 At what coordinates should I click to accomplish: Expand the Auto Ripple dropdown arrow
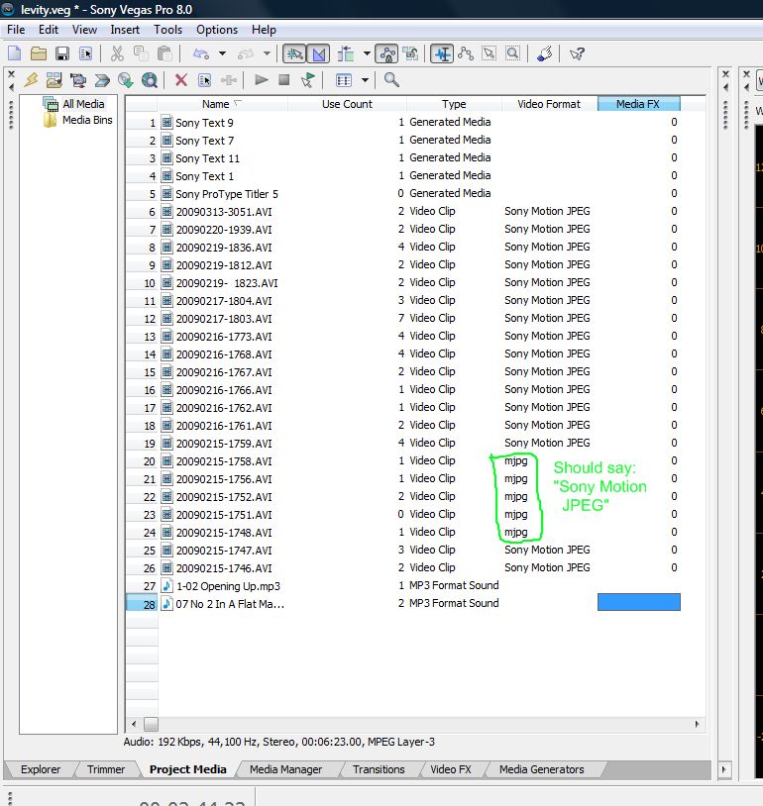pyautogui.click(x=367, y=53)
